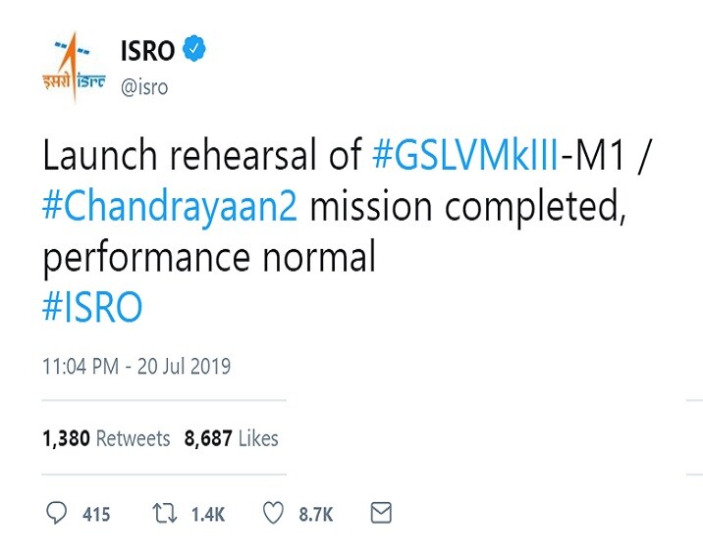Click the bold ISRO account name
Screen dimensions: 703x556
pyautogui.click(x=147, y=50)
